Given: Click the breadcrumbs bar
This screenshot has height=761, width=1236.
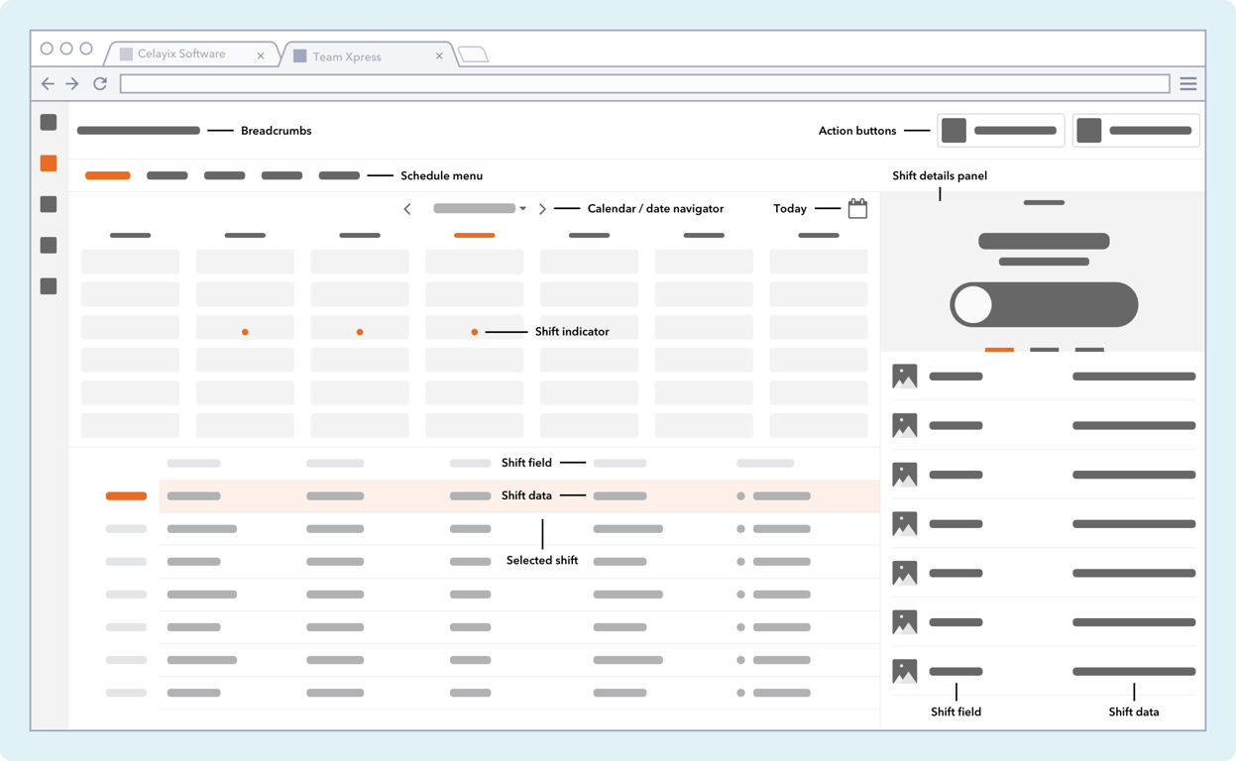Looking at the screenshot, I should pos(139,131).
